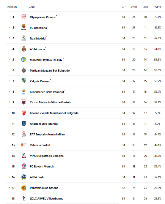Viewport: 165px width, 204px height.
Task: Click the Maccabi Playtika Tel Aviv logo
Action: coord(24,59)
